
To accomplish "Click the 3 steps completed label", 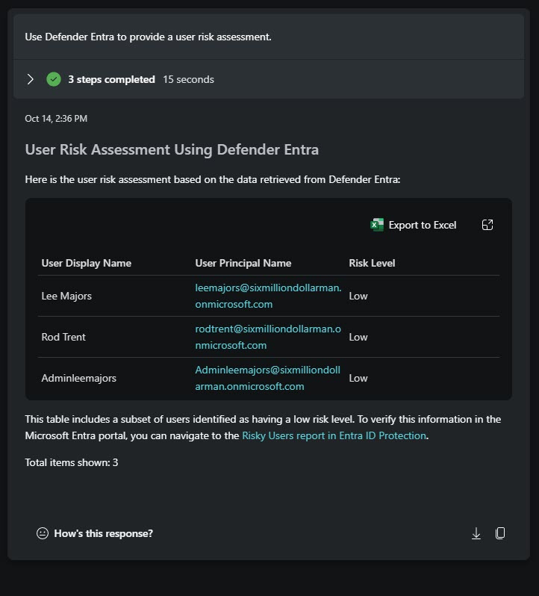I will pyautogui.click(x=111, y=79).
